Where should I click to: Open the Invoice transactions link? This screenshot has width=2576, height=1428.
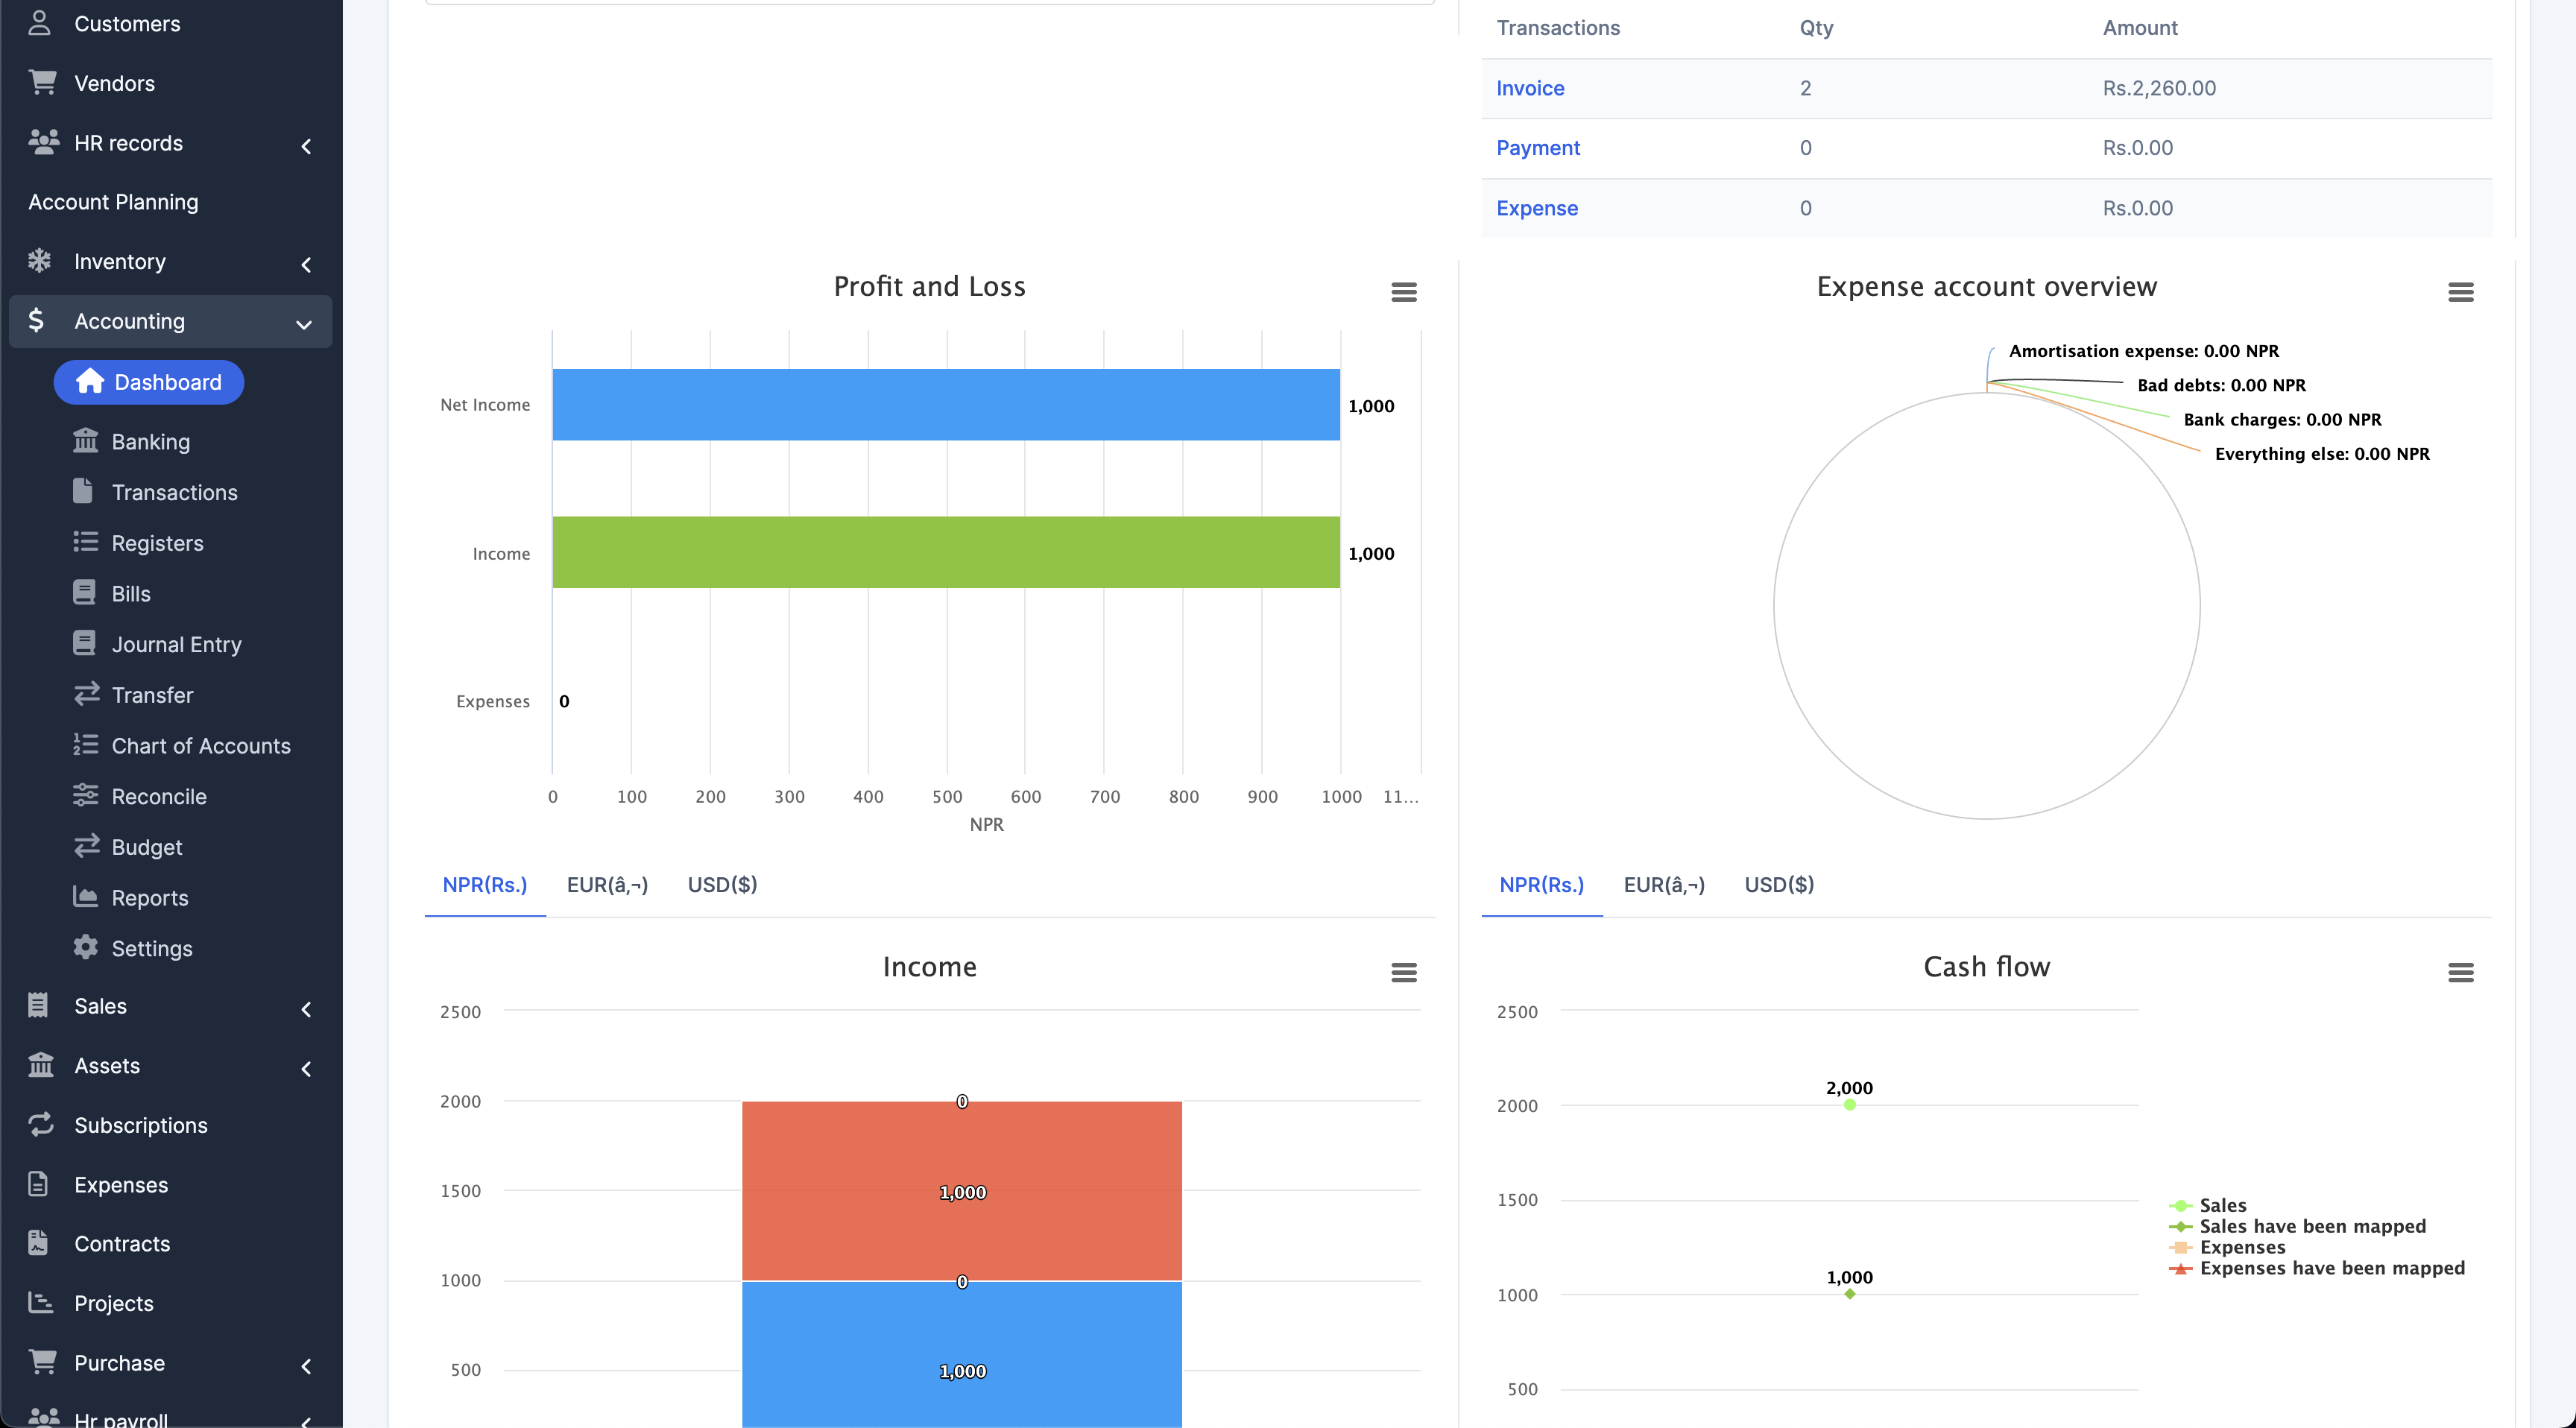click(x=1530, y=88)
